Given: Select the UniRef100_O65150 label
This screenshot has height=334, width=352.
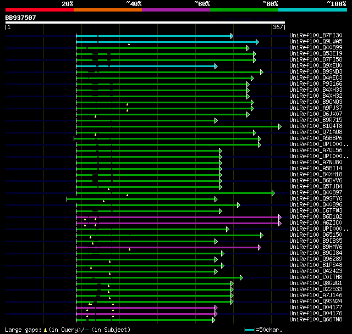Looking at the screenshot, I should click(x=316, y=235).
